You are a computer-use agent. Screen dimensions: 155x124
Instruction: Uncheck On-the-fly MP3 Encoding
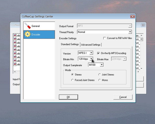tap(98, 53)
